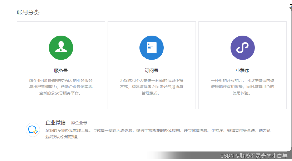The height and width of the screenshot is (161, 292).
Task: Click the blue 订阅号 document icon
Action: point(151,48)
